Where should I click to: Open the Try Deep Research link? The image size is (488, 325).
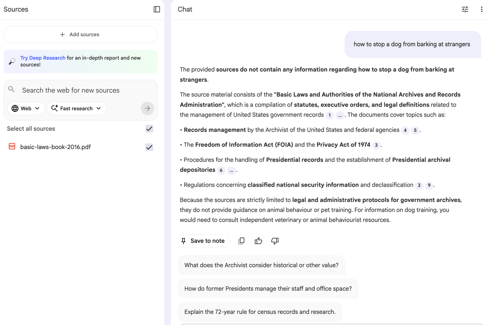click(x=43, y=58)
